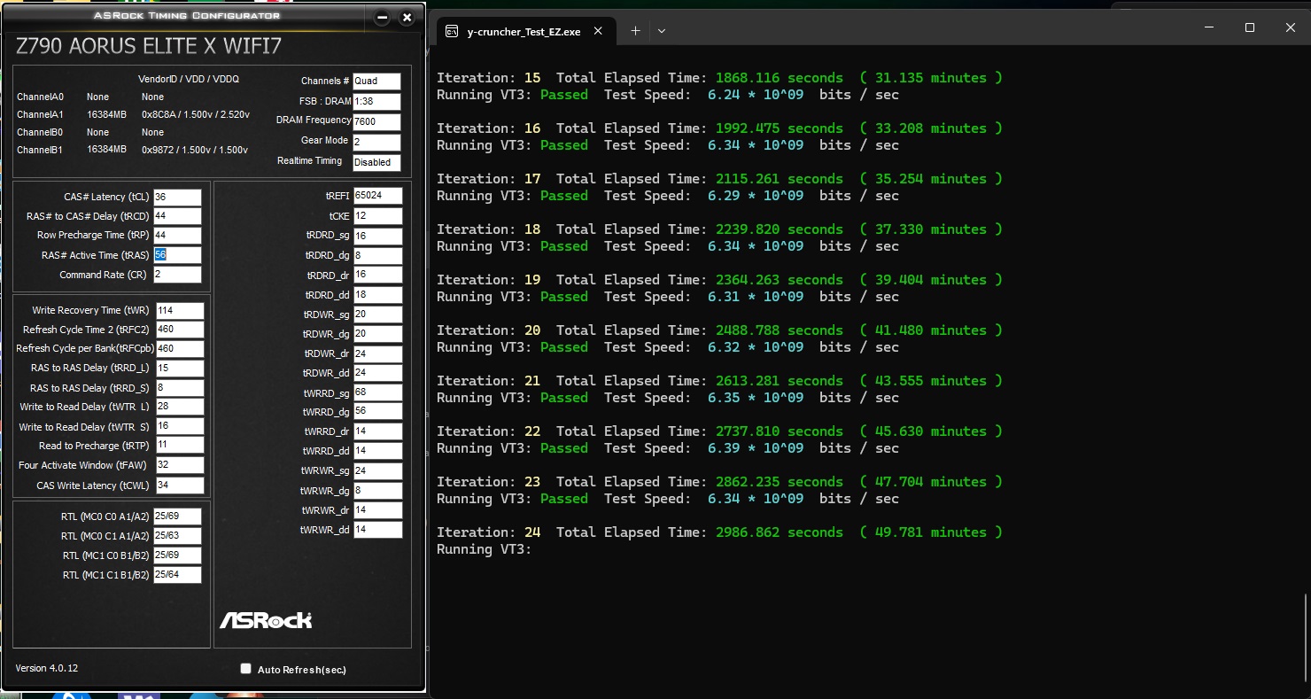This screenshot has width=1311, height=699.
Task: Close the y-cruncher_Test_EZ.exe tab
Action: (x=598, y=31)
